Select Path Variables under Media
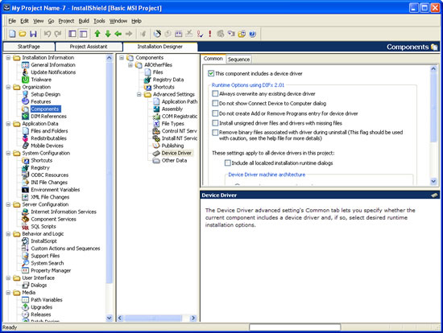Image resolution: width=443 pixels, height=333 pixels. tap(47, 300)
